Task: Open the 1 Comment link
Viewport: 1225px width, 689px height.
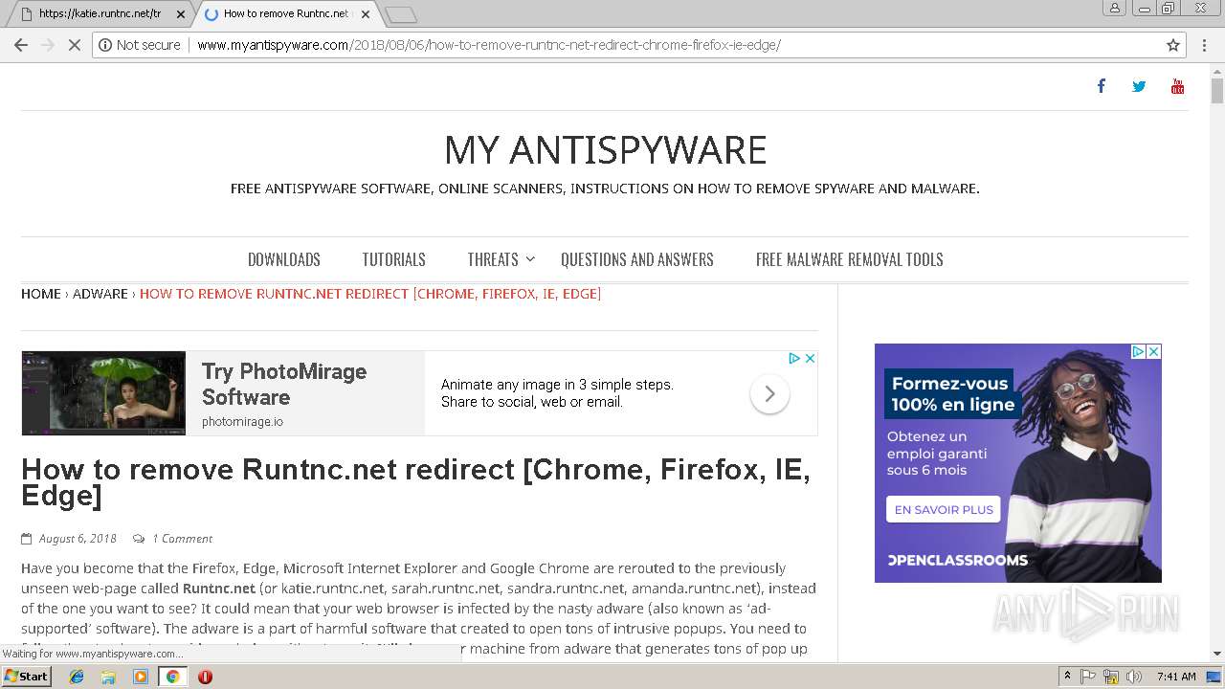Action: click(x=182, y=539)
